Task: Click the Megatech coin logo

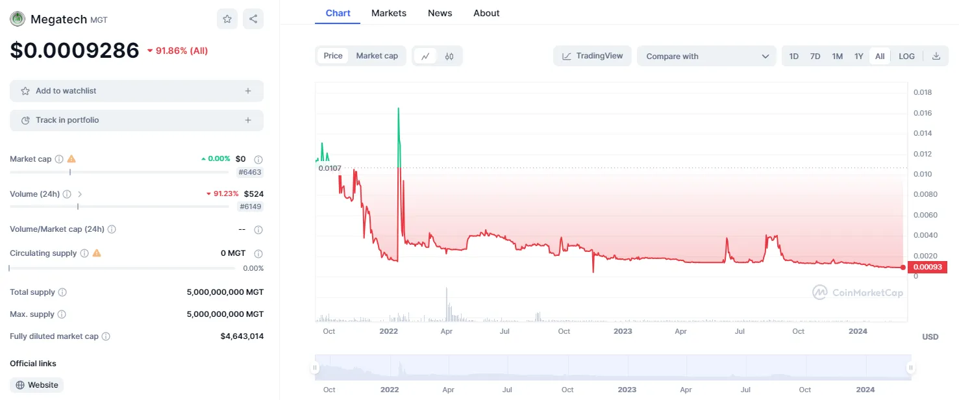Action: [17, 19]
